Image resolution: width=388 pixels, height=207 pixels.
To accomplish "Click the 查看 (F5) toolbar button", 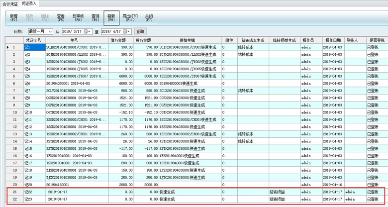I will coord(61,18).
